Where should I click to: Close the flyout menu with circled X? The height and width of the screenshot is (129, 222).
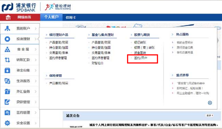click(210, 103)
